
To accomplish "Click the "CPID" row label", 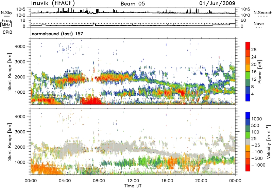I will (x=7, y=32).
